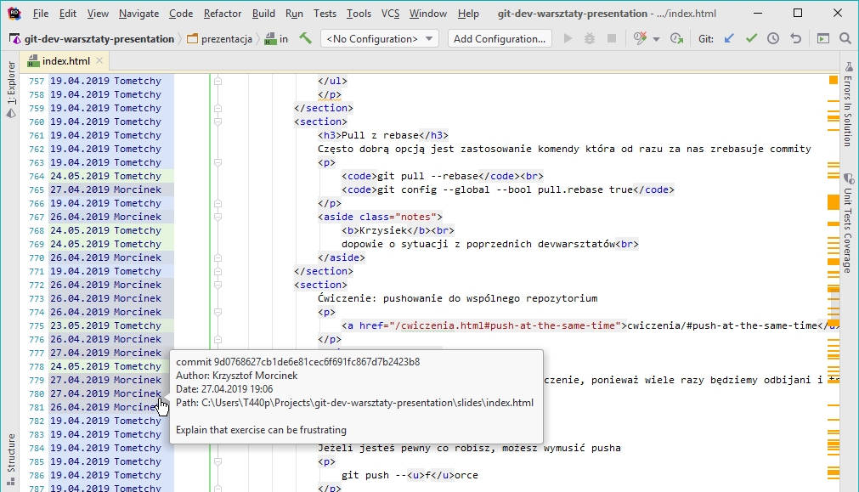The image size is (859, 492).
Task: Open Git history clock icon
Action: point(773,38)
